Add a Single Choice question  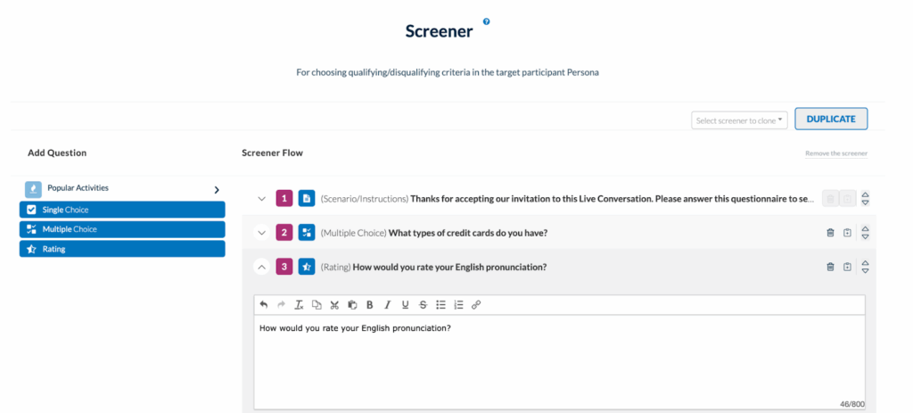[x=122, y=210]
